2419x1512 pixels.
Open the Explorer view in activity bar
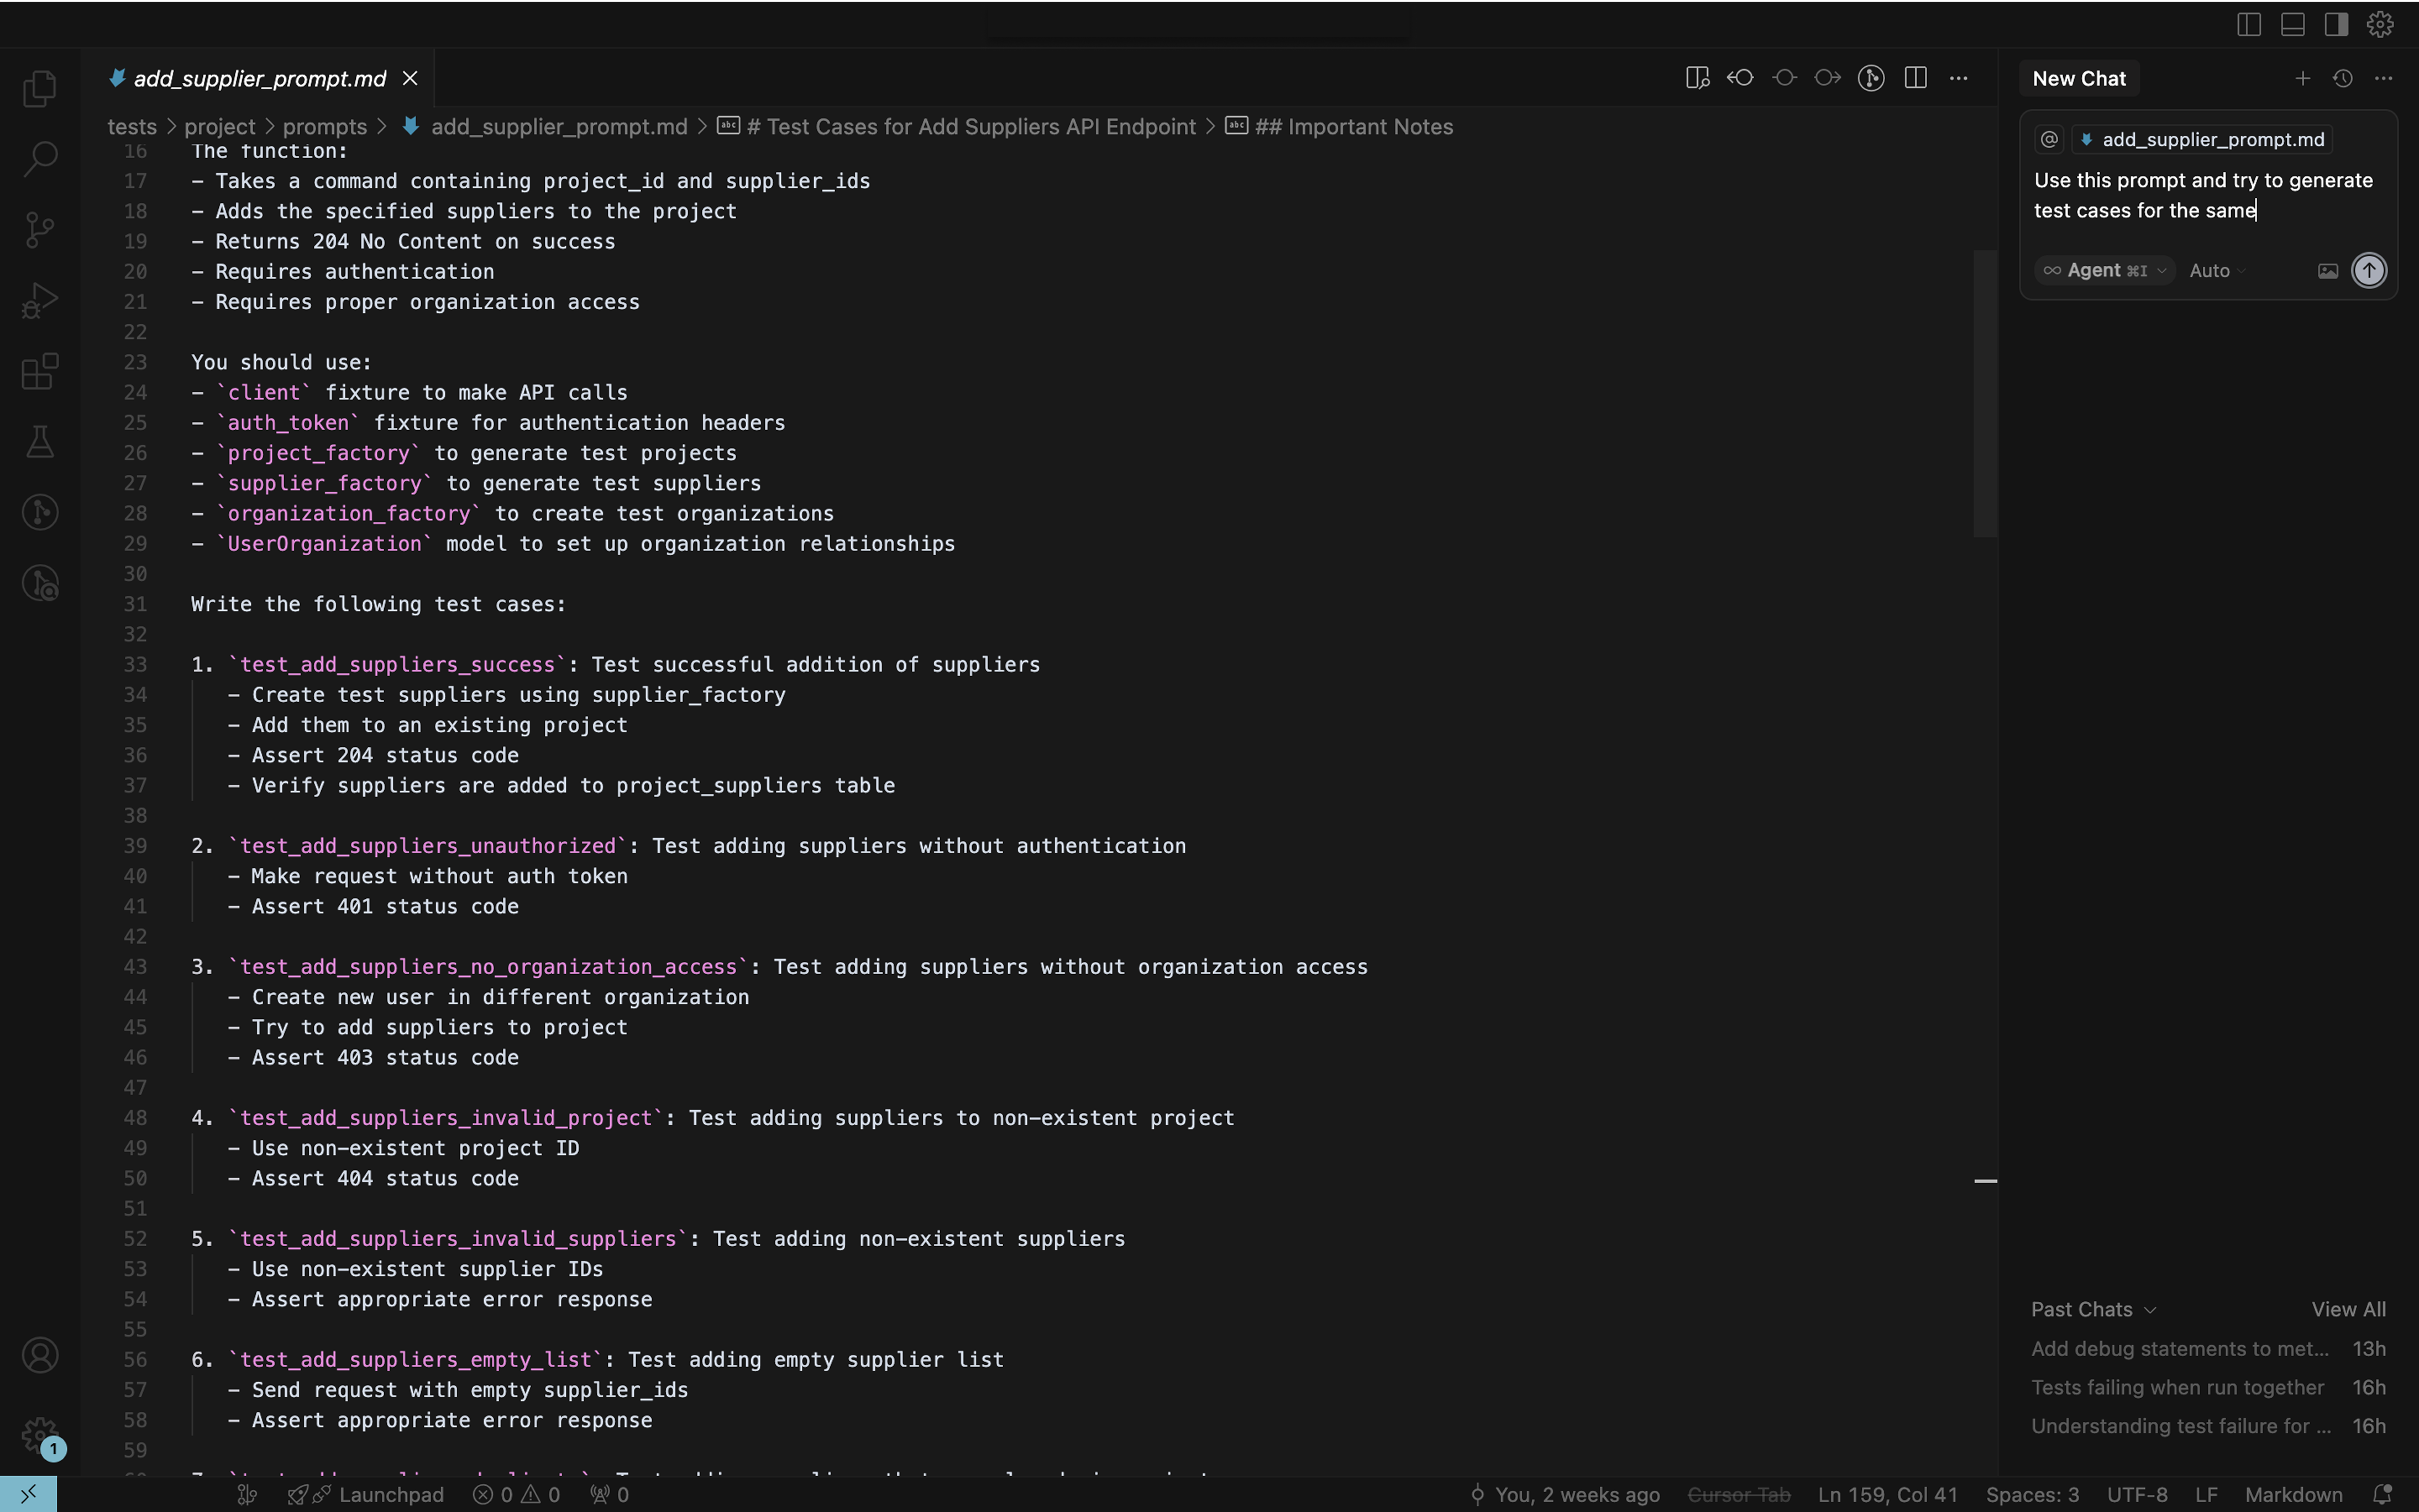click(40, 88)
